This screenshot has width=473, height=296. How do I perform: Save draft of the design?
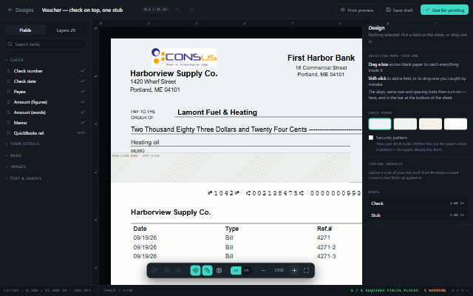point(399,10)
